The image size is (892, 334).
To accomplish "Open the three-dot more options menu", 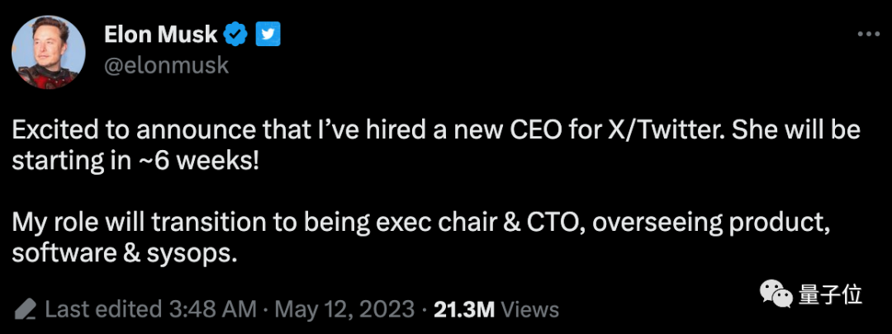I will (x=868, y=34).
